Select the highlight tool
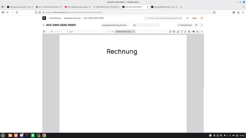 [178, 32]
